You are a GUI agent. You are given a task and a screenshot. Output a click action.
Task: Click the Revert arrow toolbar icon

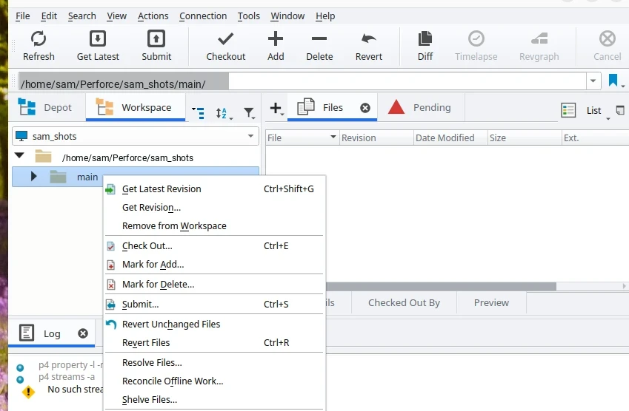369,39
